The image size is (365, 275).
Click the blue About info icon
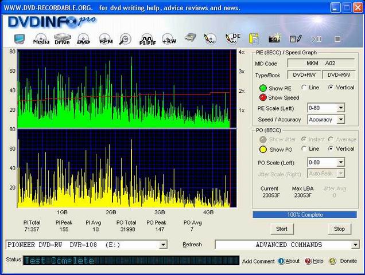[x=281, y=261]
